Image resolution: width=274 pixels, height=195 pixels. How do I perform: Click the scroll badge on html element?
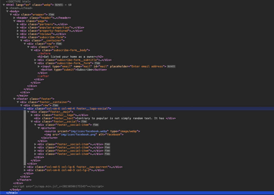(x=59, y=5)
